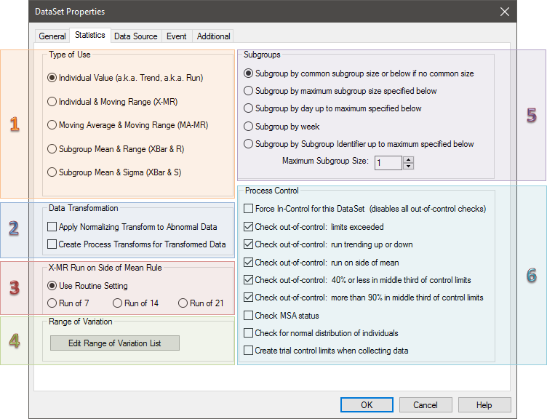Check Create Process Transforms for Transformed Data
This screenshot has height=419, width=547.
click(x=52, y=244)
